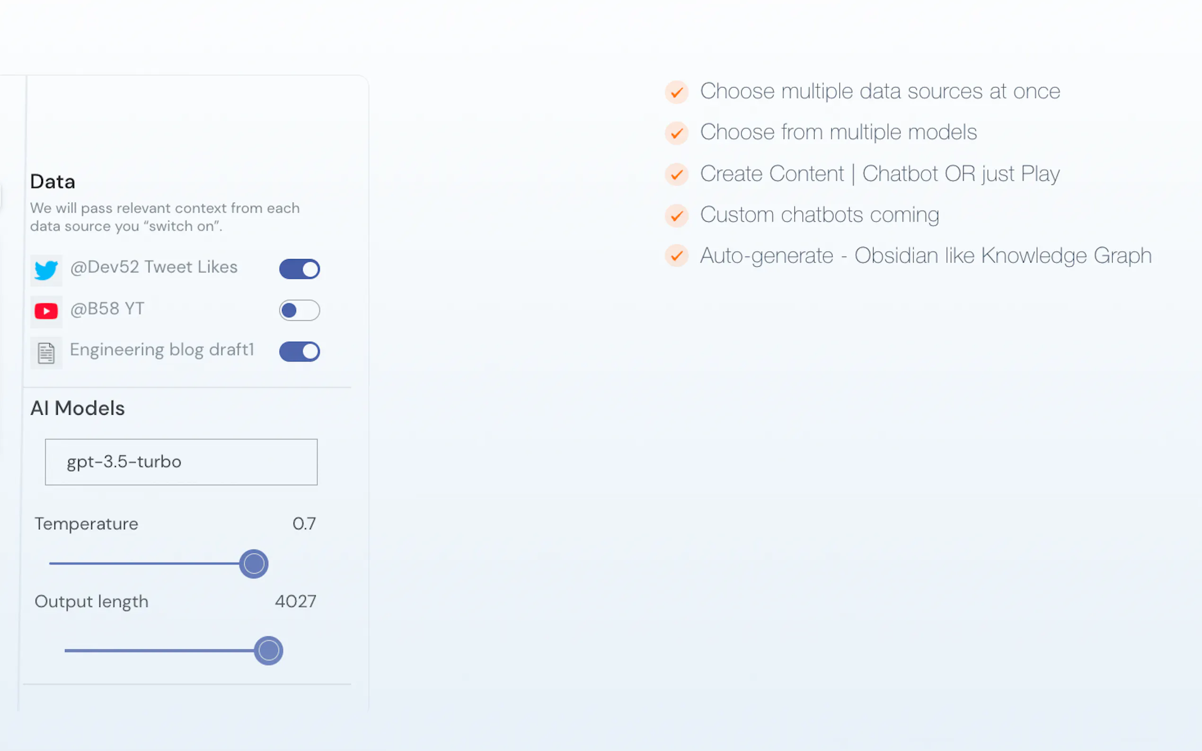The width and height of the screenshot is (1202, 751).
Task: Click the document icon for Engineering blog
Action: (46, 353)
